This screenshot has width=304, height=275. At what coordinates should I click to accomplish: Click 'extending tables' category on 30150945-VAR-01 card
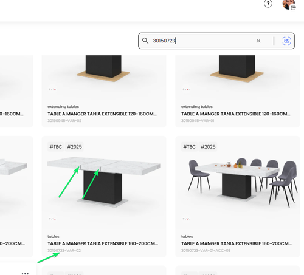[x=197, y=107]
